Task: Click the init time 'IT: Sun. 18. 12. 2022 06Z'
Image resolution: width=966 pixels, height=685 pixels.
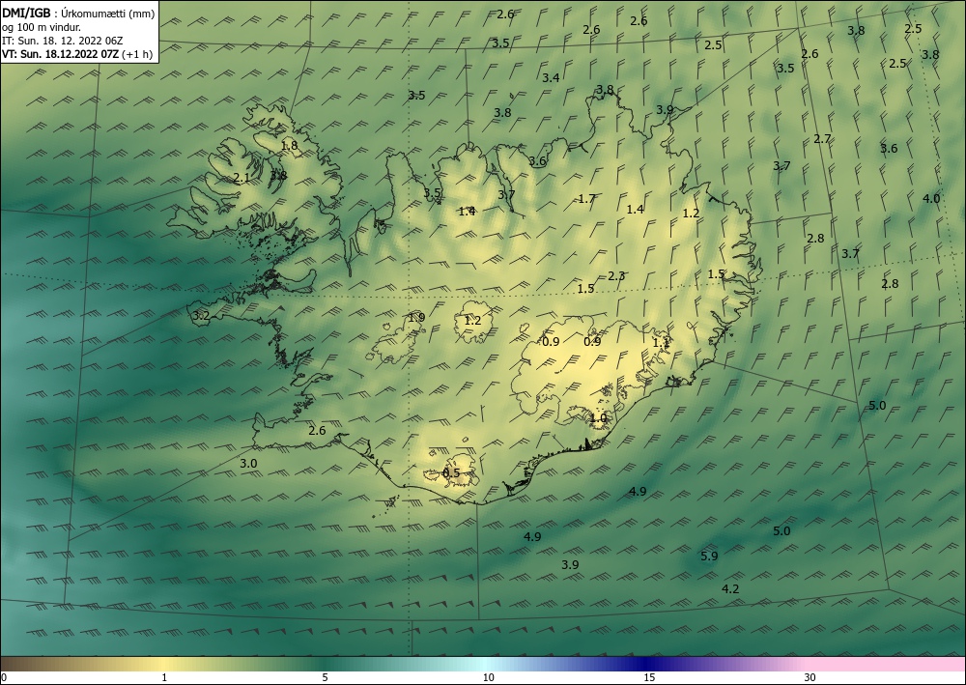Action: (62, 41)
